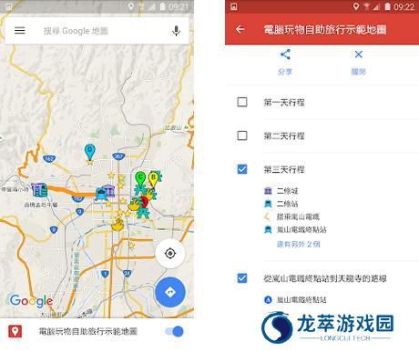Screen dimensions: 419x351
Task: Select 搭乘嵐山電鐵 route item
Action: [298, 216]
